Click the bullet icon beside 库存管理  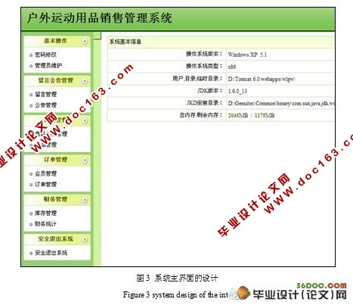tap(31, 213)
